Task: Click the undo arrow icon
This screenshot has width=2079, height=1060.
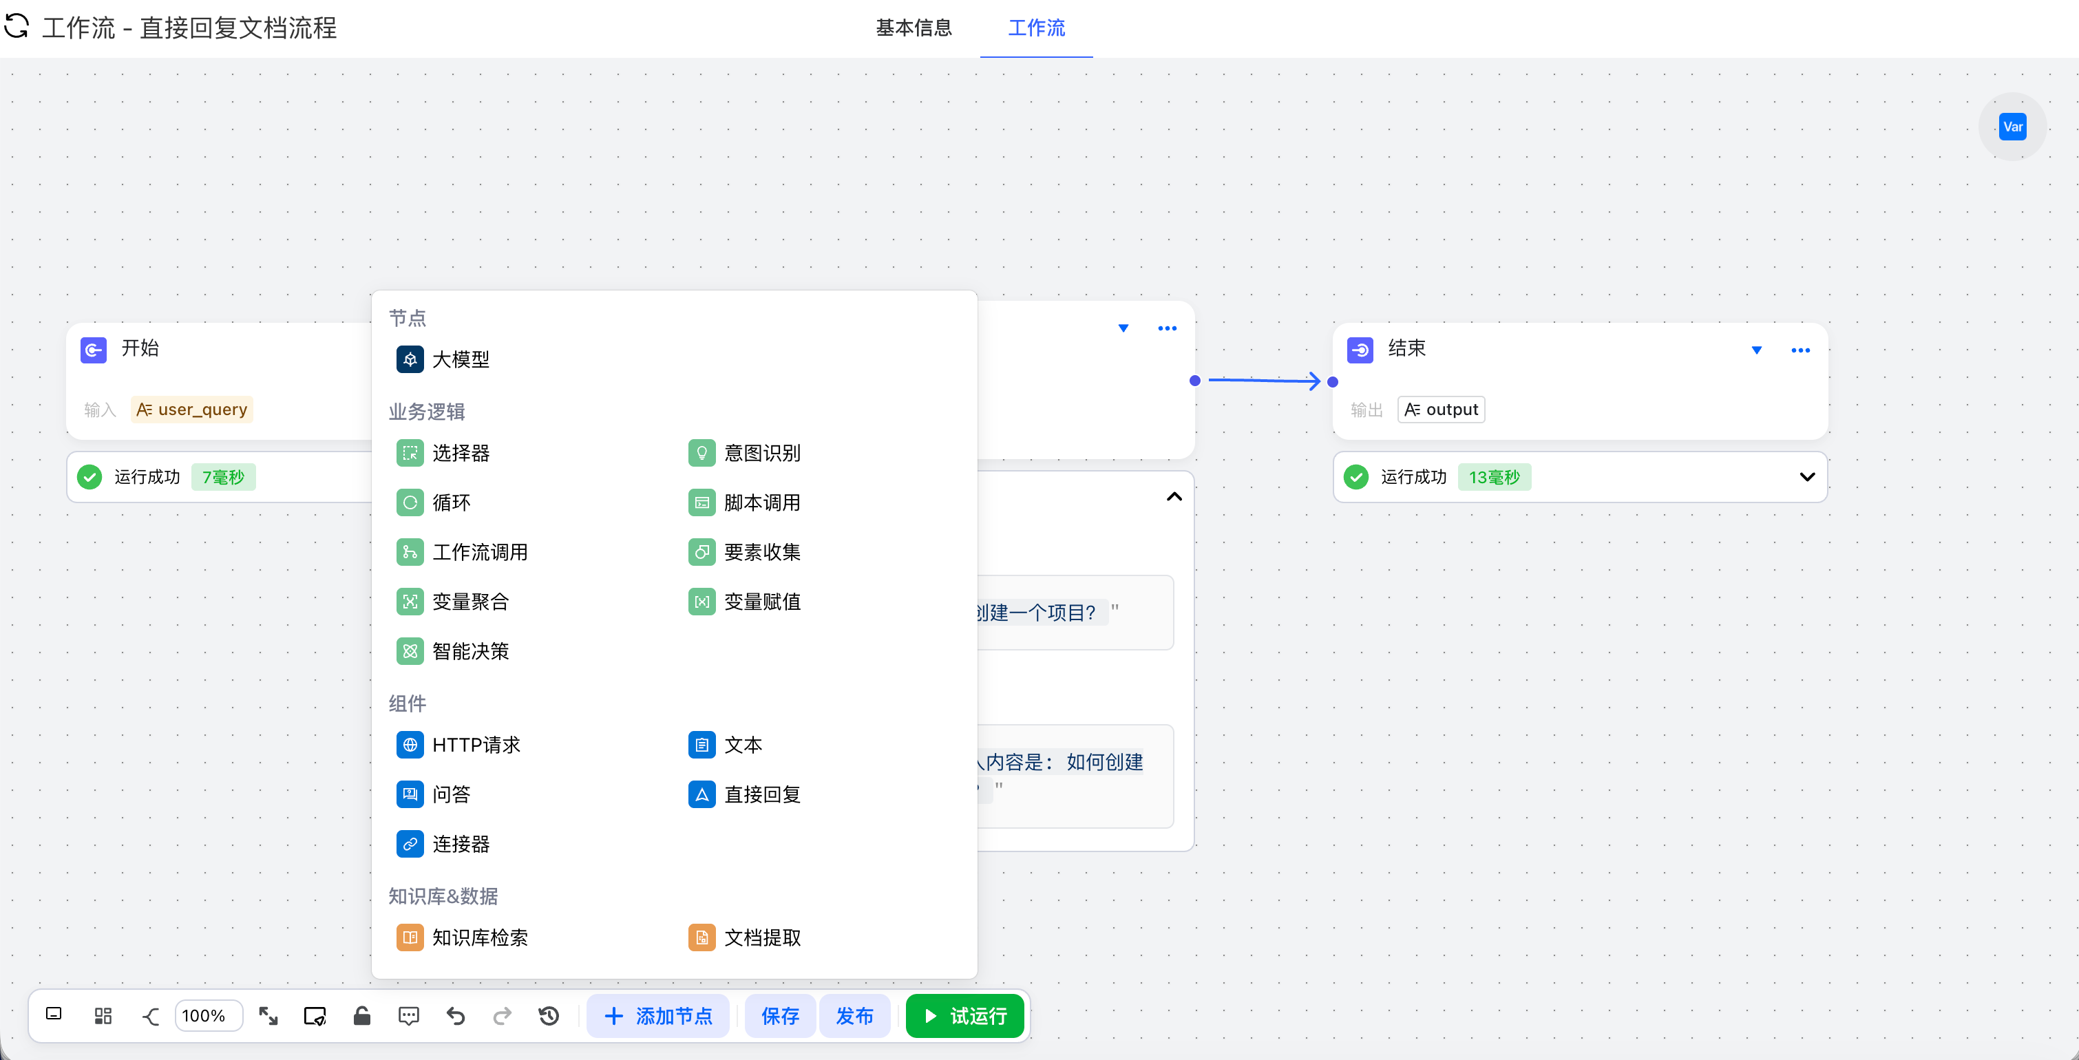Action: [x=455, y=1016]
